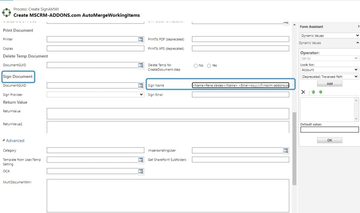This screenshot has width=360, height=213.
Task: Open the lookup for Sign Document DocumentGUID
Action: pyautogui.click(x=140, y=85)
